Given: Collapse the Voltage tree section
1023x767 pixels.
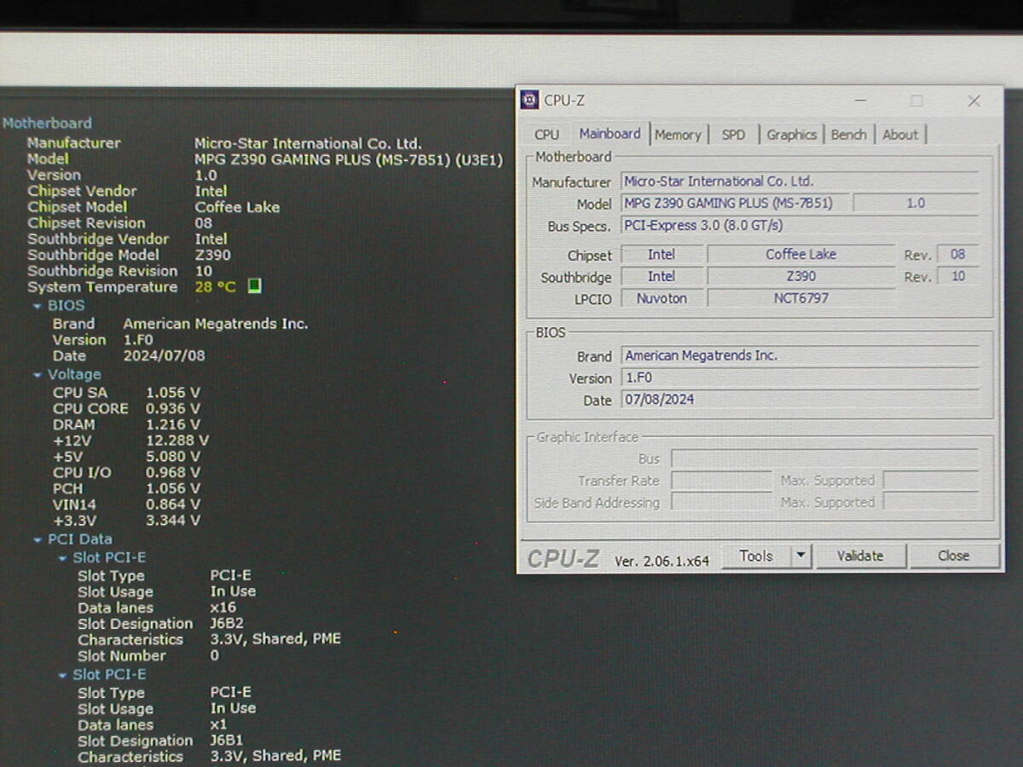Looking at the screenshot, I should coord(37,375).
